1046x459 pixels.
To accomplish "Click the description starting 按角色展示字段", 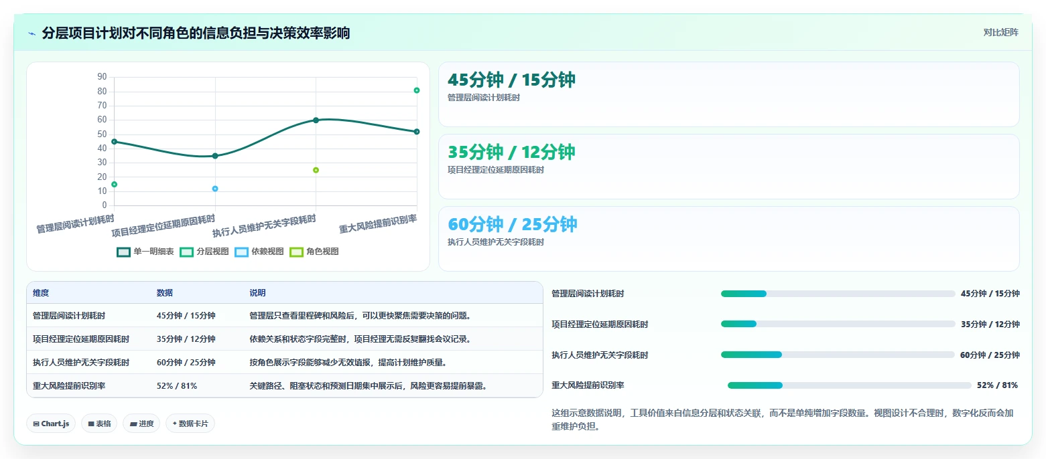I will coord(348,362).
